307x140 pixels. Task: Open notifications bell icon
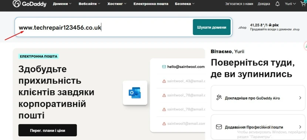tap(277, 4)
